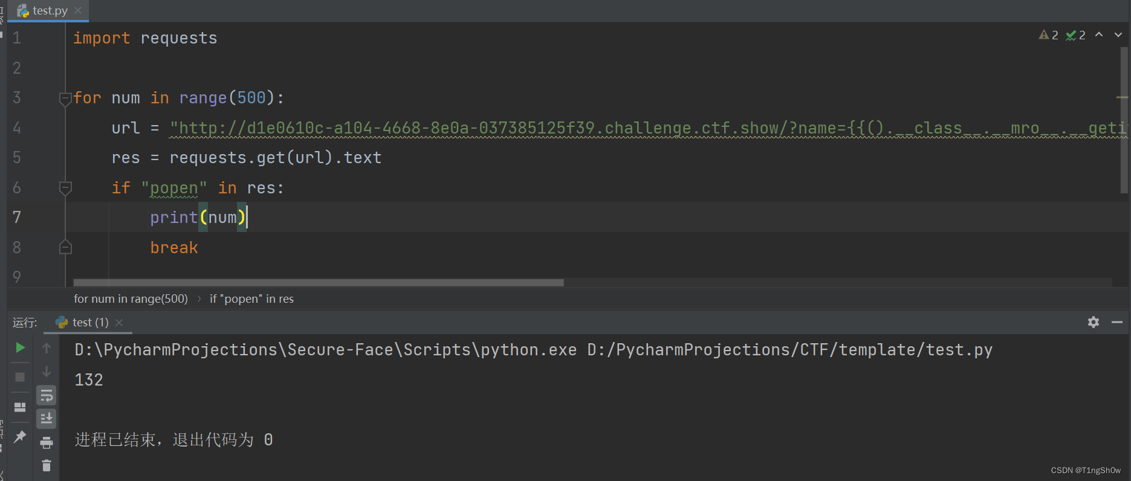1131x481 pixels.
Task: Click the up arrow in run panel
Action: click(x=47, y=348)
